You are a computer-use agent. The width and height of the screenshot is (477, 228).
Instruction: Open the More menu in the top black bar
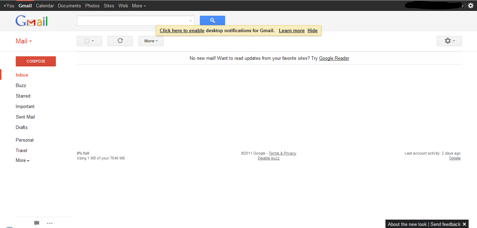coord(139,6)
